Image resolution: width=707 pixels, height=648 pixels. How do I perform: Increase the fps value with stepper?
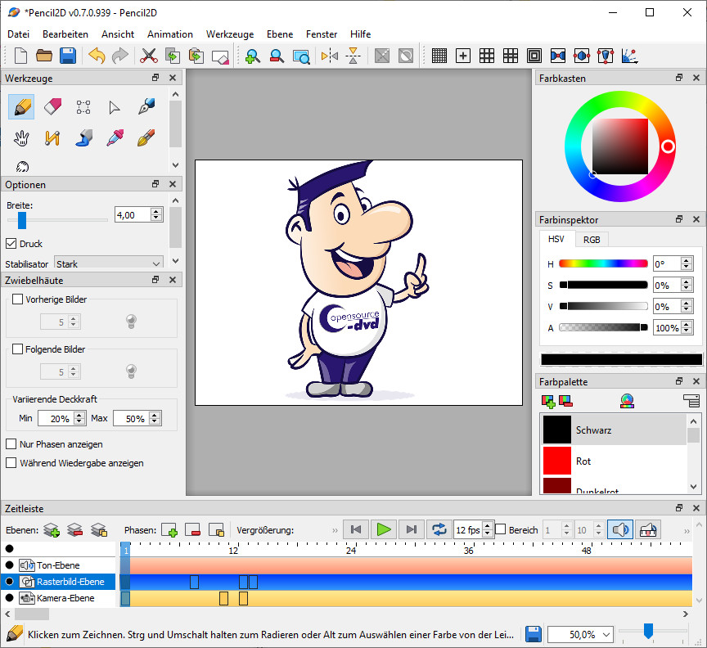pyautogui.click(x=488, y=526)
